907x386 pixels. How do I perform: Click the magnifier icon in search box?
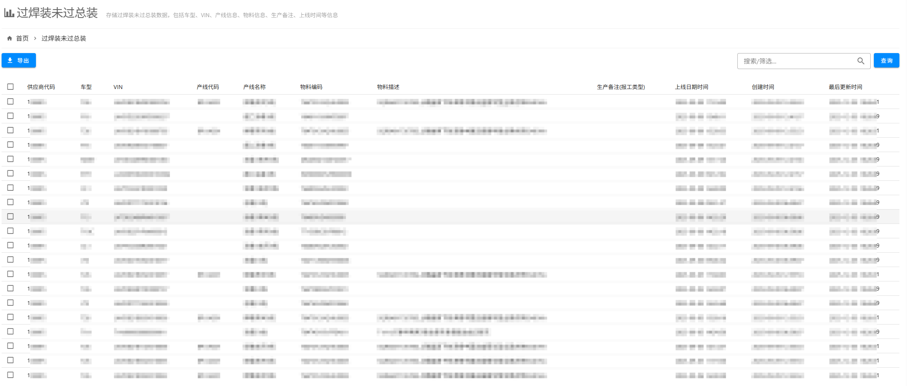(x=861, y=61)
